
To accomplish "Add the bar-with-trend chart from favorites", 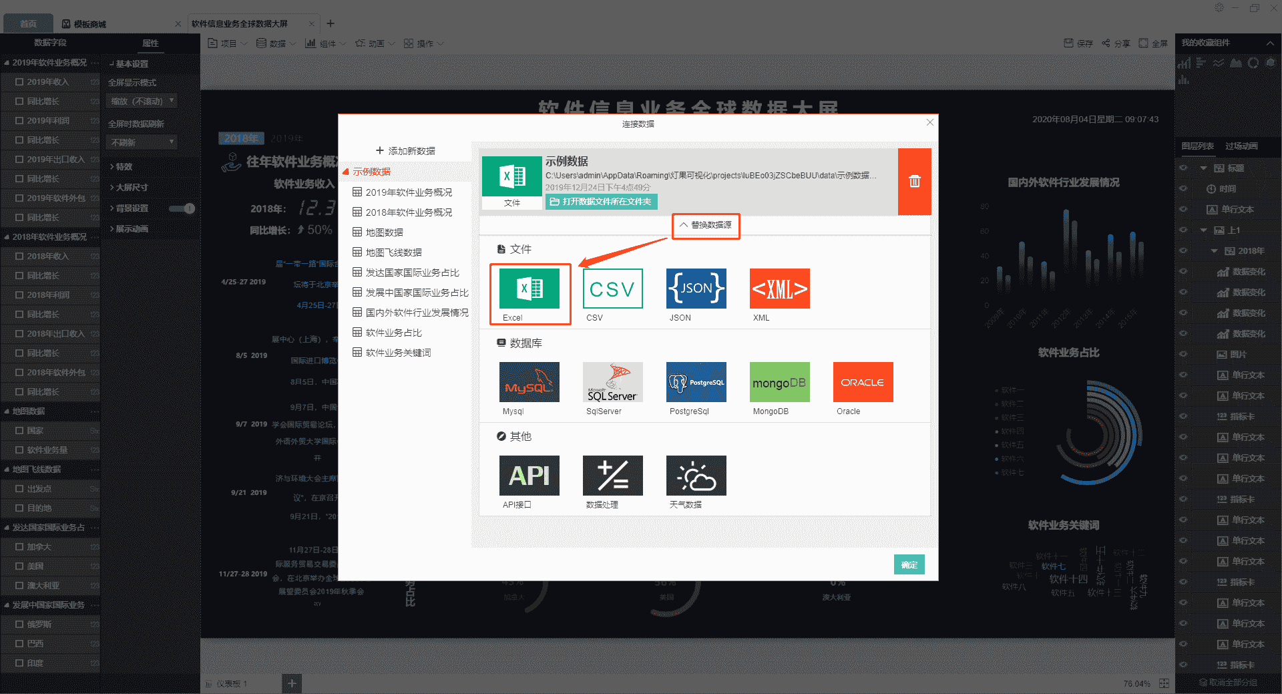I will [x=1184, y=63].
